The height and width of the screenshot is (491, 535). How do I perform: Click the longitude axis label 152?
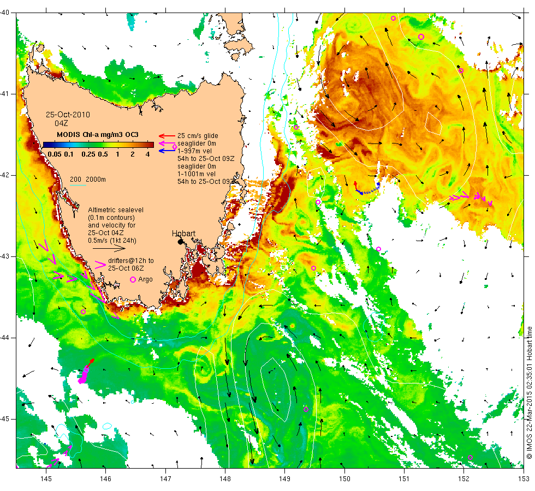pos(463,479)
